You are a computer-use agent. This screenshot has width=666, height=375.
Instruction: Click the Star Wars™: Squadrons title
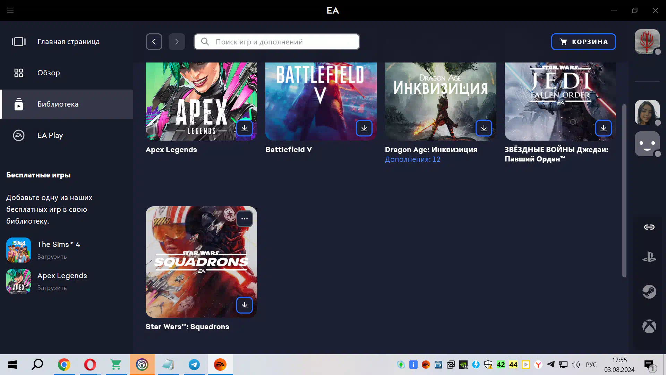point(187,327)
